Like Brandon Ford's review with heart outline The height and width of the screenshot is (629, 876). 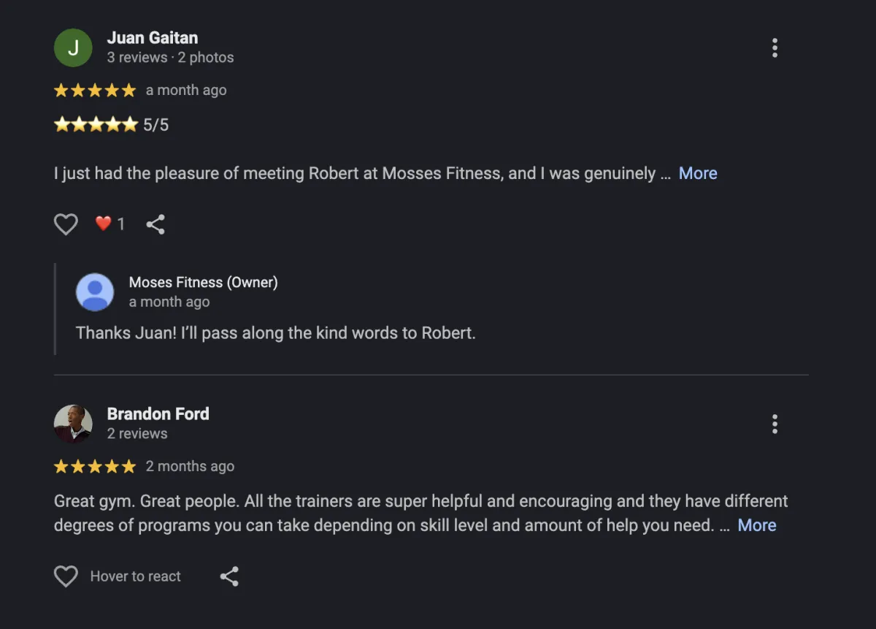click(x=66, y=576)
